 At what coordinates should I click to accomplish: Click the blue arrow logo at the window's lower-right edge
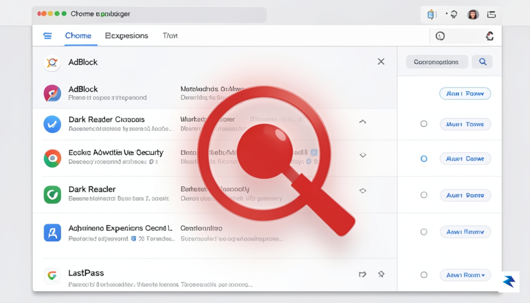pyautogui.click(x=509, y=281)
